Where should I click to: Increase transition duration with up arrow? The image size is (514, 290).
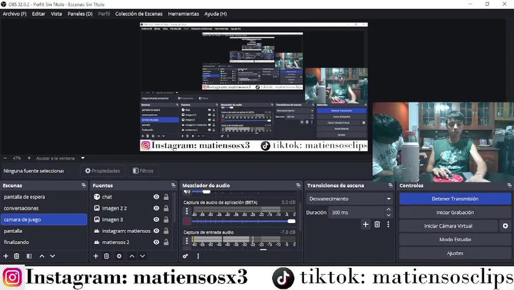pos(388,209)
